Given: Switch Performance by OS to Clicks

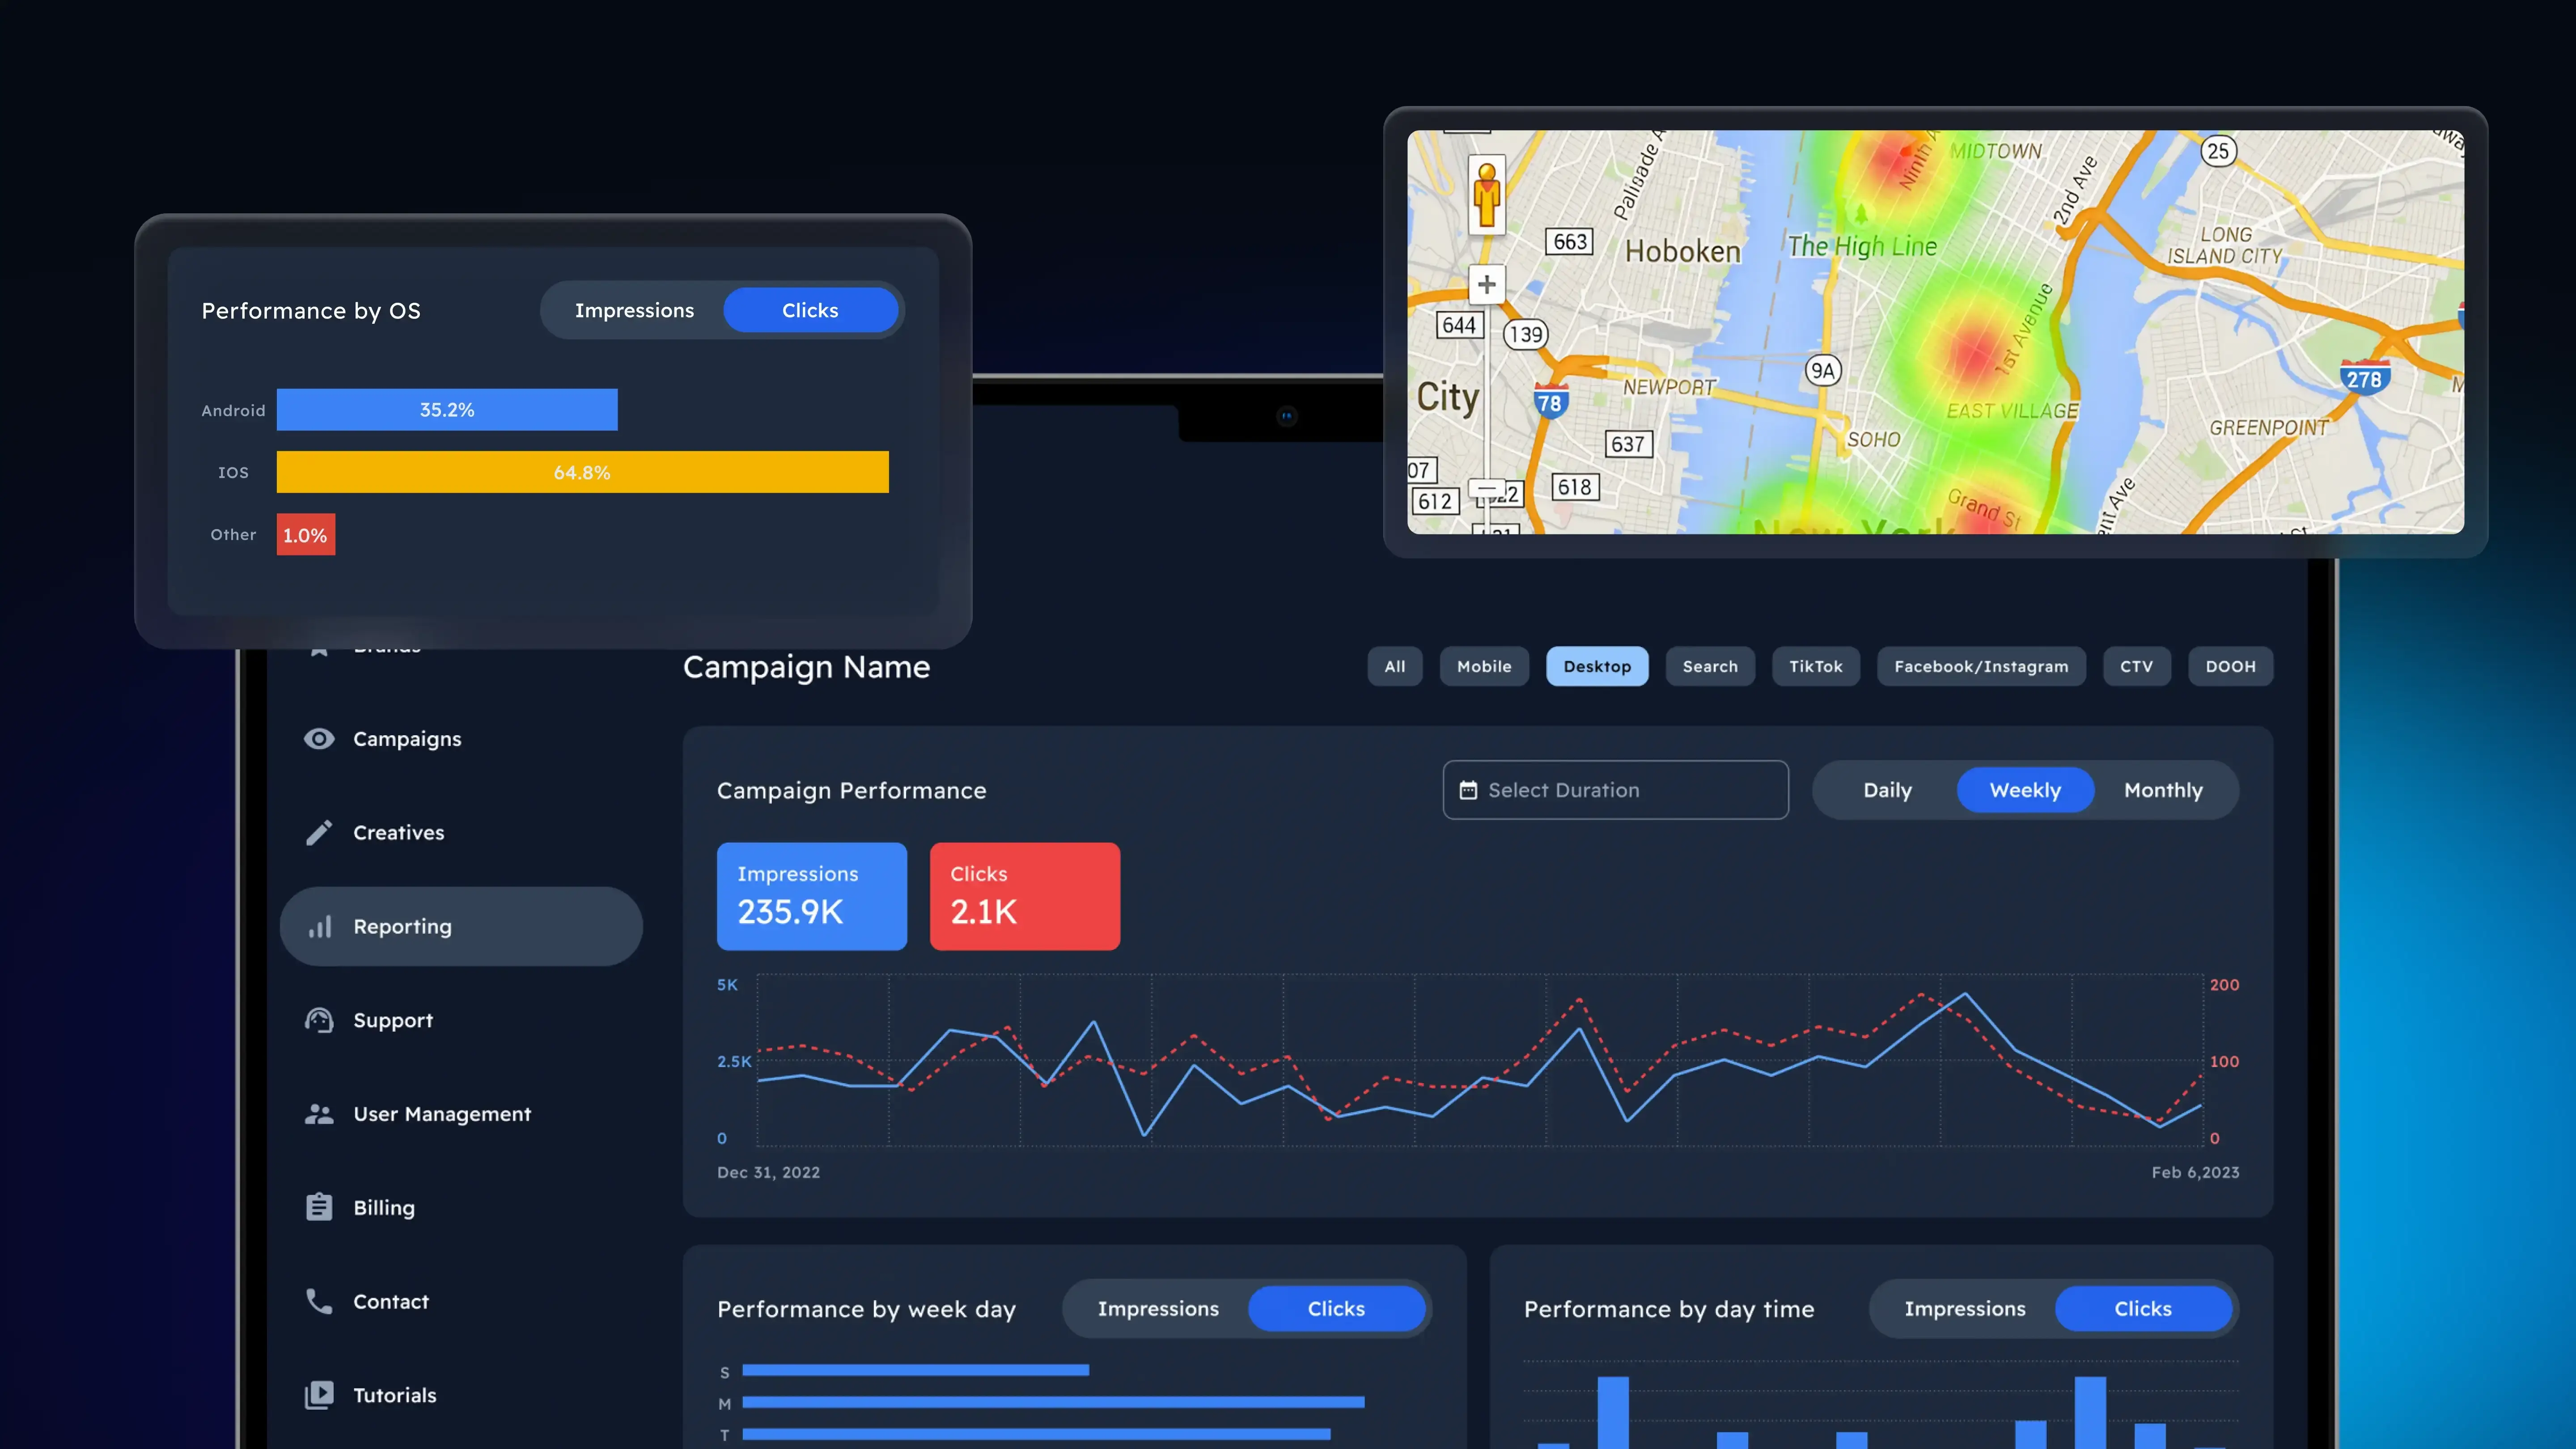Looking at the screenshot, I should pyautogui.click(x=810, y=310).
